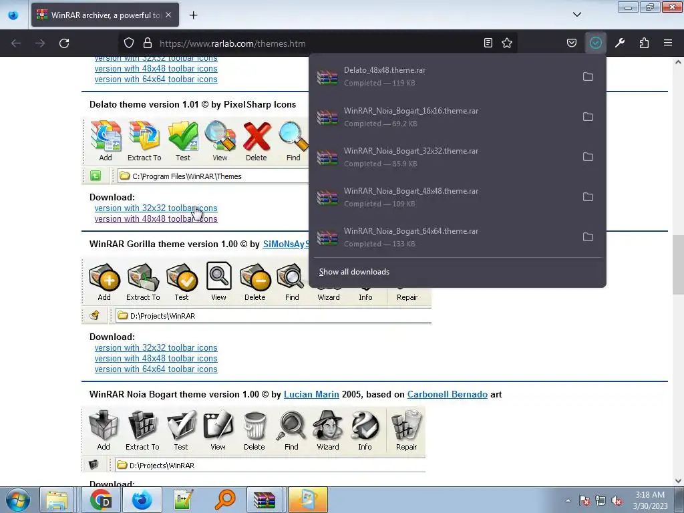The width and height of the screenshot is (684, 513).
Task: Click Noia Bogart theme Wizard icon
Action: click(x=327, y=430)
